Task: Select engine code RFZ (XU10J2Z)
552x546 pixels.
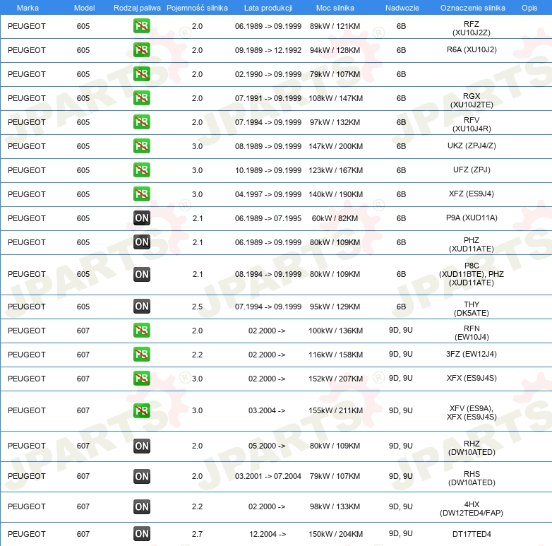Action: (x=472, y=28)
